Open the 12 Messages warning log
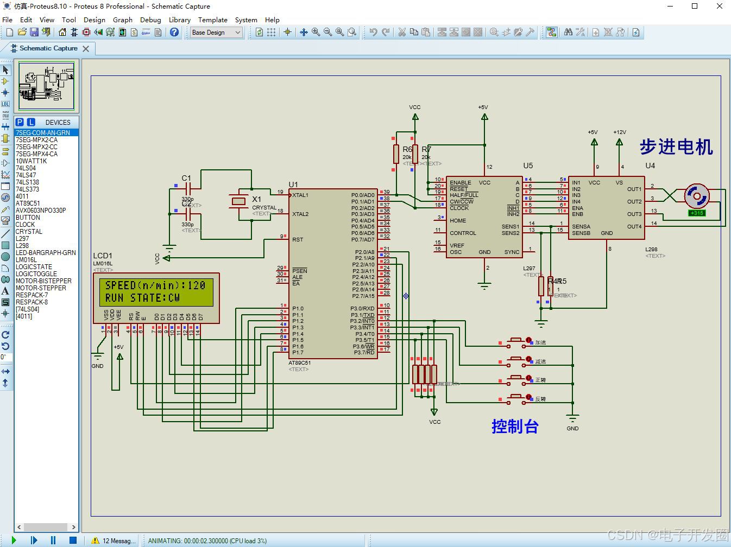 coord(114,540)
